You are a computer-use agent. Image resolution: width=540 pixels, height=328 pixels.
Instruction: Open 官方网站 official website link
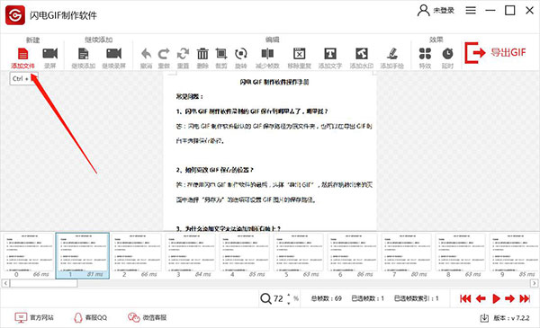tap(34, 317)
